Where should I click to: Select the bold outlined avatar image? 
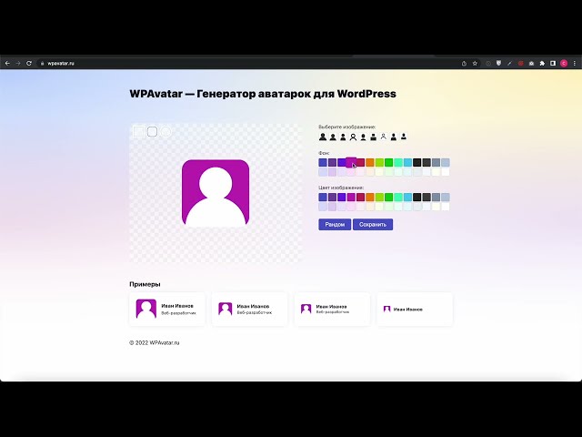click(x=353, y=137)
